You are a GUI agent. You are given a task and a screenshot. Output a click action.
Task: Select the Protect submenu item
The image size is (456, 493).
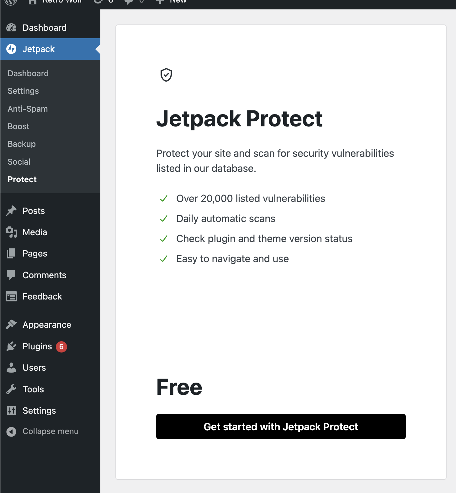tap(22, 179)
